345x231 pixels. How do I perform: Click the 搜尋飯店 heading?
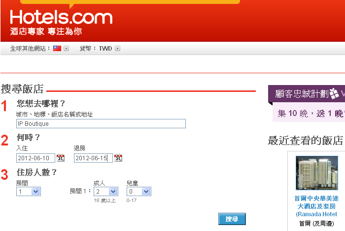pyautogui.click(x=22, y=89)
